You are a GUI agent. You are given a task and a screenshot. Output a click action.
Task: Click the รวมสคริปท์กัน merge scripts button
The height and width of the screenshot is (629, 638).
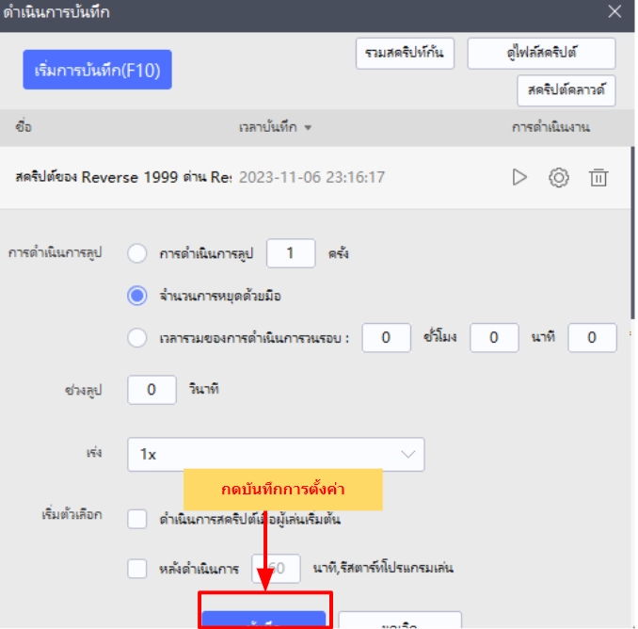[405, 54]
